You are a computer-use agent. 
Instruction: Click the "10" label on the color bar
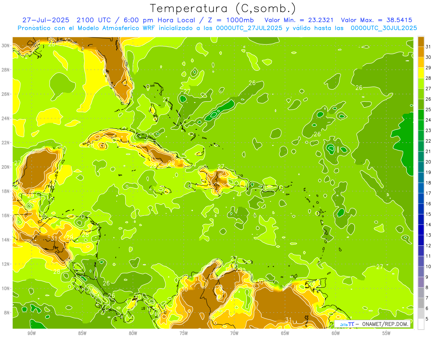pos(428,267)
